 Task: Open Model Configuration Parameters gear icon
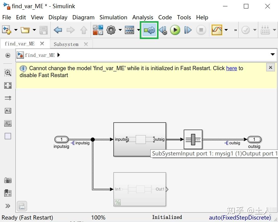tap(111, 30)
